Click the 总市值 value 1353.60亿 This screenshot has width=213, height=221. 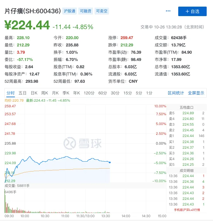click(180, 67)
